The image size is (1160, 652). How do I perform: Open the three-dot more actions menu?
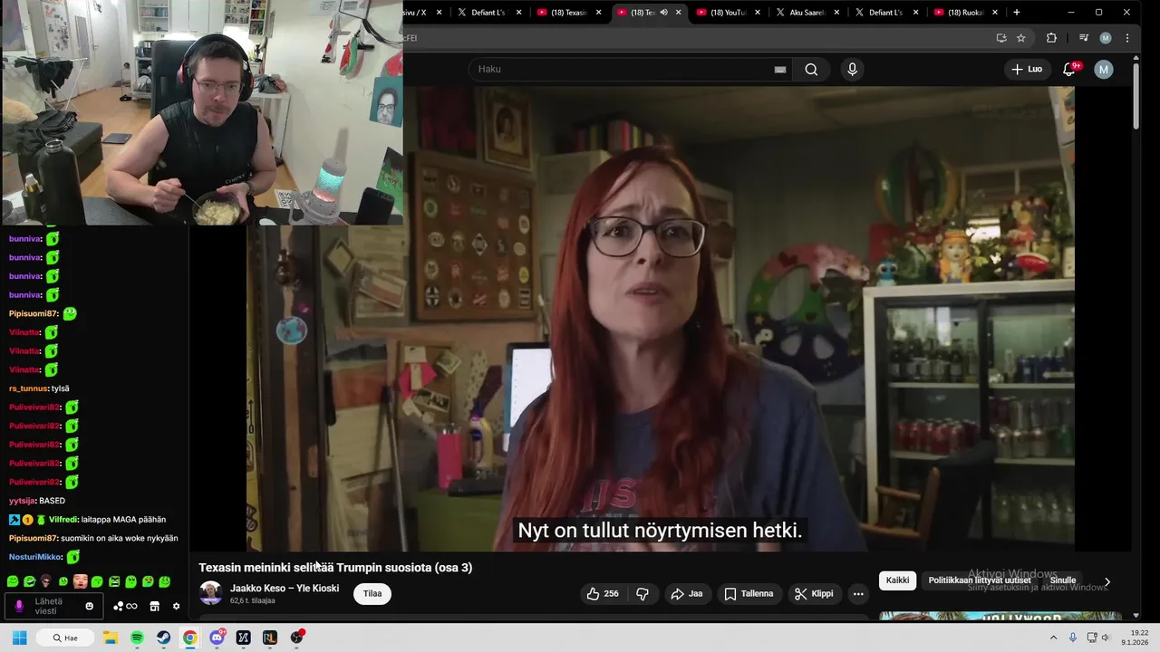point(858,594)
